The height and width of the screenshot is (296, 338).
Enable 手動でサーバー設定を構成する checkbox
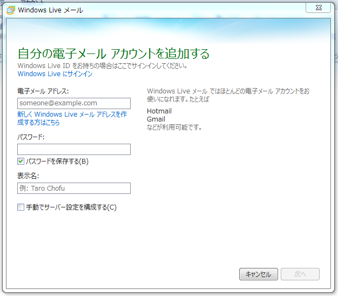(21, 207)
